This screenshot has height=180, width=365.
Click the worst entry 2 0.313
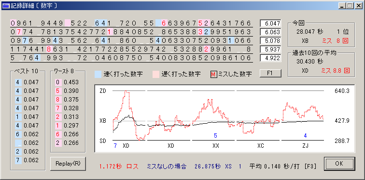pos(67,116)
